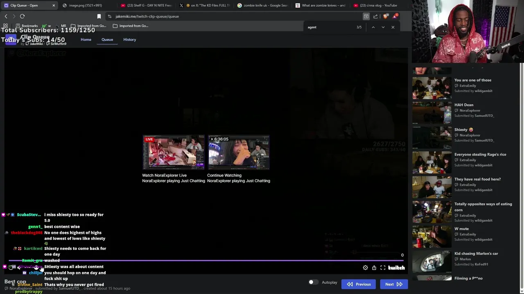Close the find-in-page bar

(x=393, y=27)
